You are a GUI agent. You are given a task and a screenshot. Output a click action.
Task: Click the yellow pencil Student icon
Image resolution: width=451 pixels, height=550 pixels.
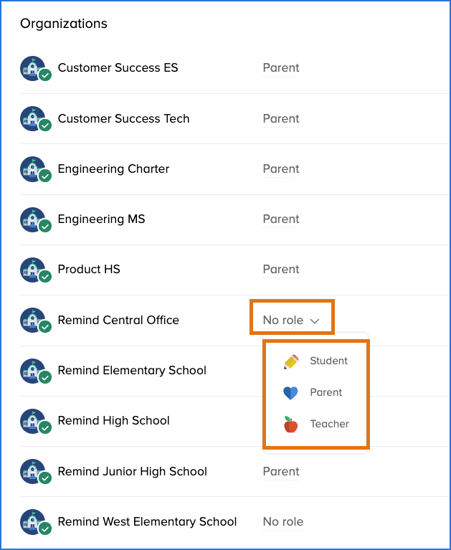tap(291, 361)
